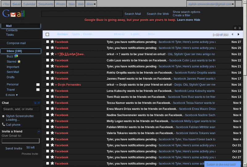The width and height of the screenshot is (247, 167).
Task: Expand the 6 more labels list
Action: point(12,95)
